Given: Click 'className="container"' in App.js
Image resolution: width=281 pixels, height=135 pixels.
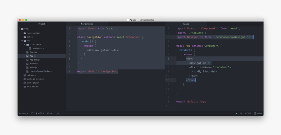Looking at the screenshot, I should point(213,67).
